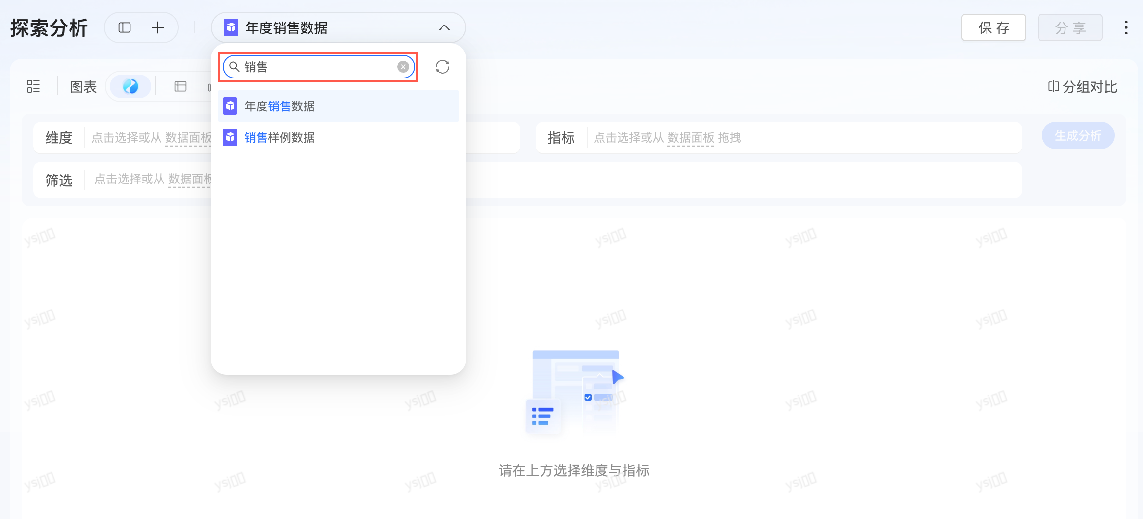Select the smart chart type toggle
Viewport: 1143px width, 519px height.
point(130,87)
